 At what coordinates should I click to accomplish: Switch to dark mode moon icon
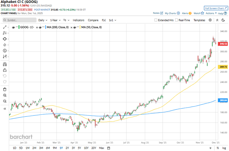click(x=218, y=20)
